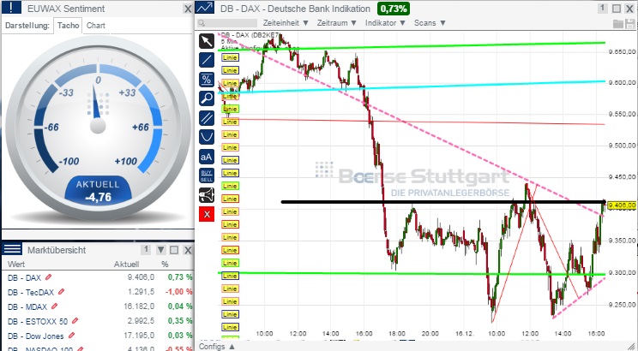Select the curve arc drawing tool
The height and width of the screenshot is (351, 638).
coord(207,137)
